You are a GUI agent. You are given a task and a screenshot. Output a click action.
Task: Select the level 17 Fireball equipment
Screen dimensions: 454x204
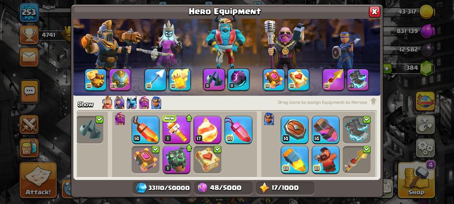[207, 130]
